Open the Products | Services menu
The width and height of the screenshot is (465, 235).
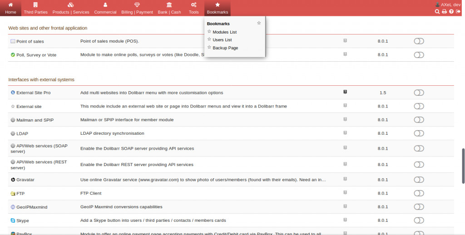click(x=71, y=8)
